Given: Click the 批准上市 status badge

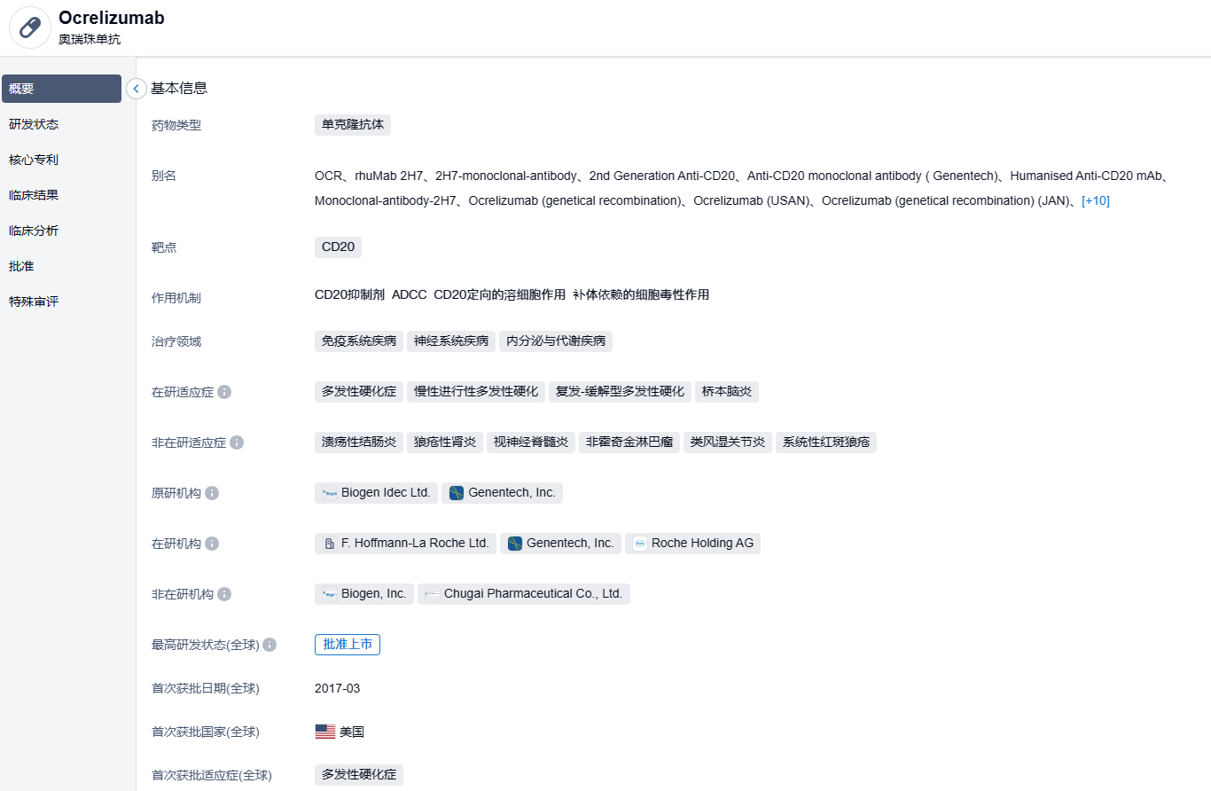Looking at the screenshot, I should pos(347,645).
